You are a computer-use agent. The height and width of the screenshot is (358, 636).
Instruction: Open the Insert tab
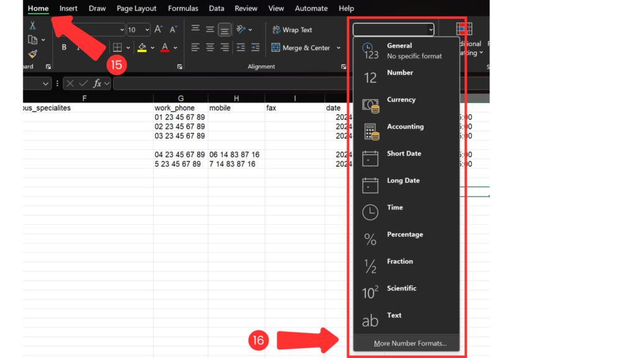tap(68, 8)
